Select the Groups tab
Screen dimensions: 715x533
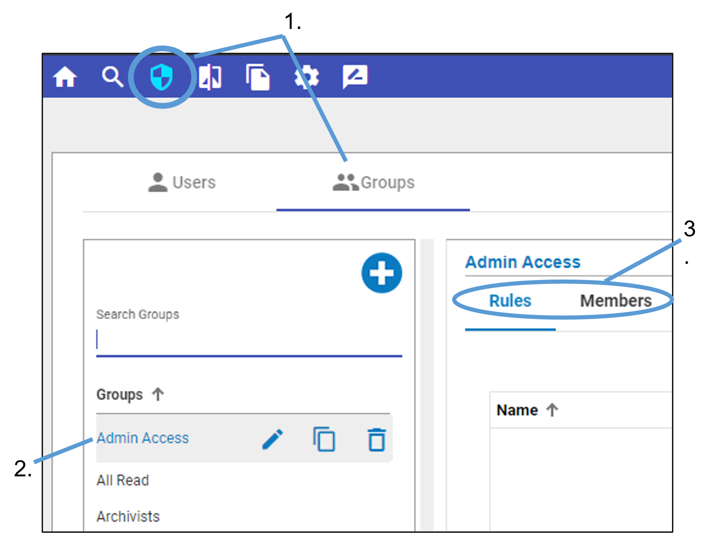[x=373, y=183]
